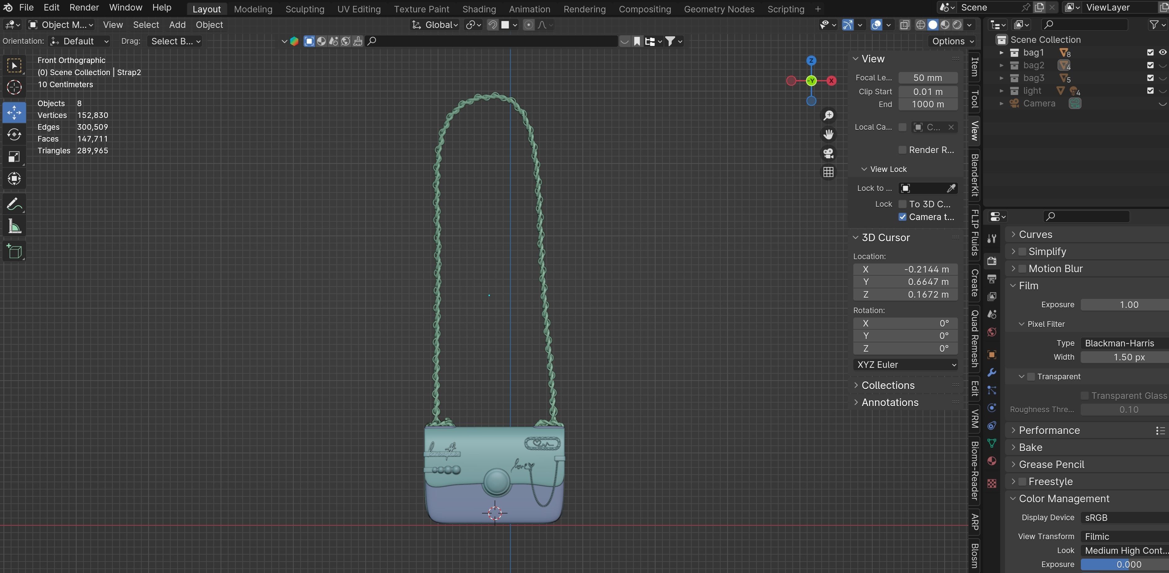Screen dimensions: 1169x573
Task: Open the File menu
Action: pos(26,8)
